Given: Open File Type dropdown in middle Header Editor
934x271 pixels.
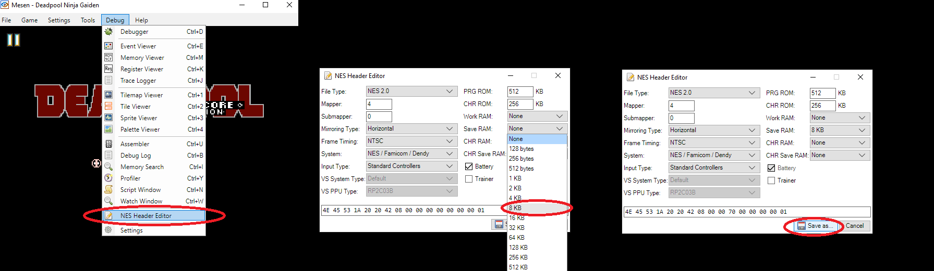Looking at the screenshot, I should 411,91.
